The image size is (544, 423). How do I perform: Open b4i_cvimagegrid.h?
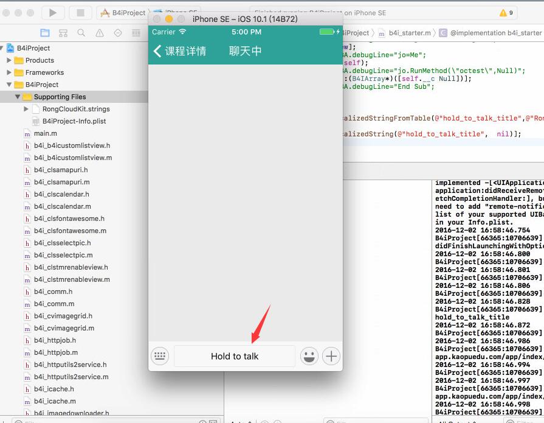63,316
